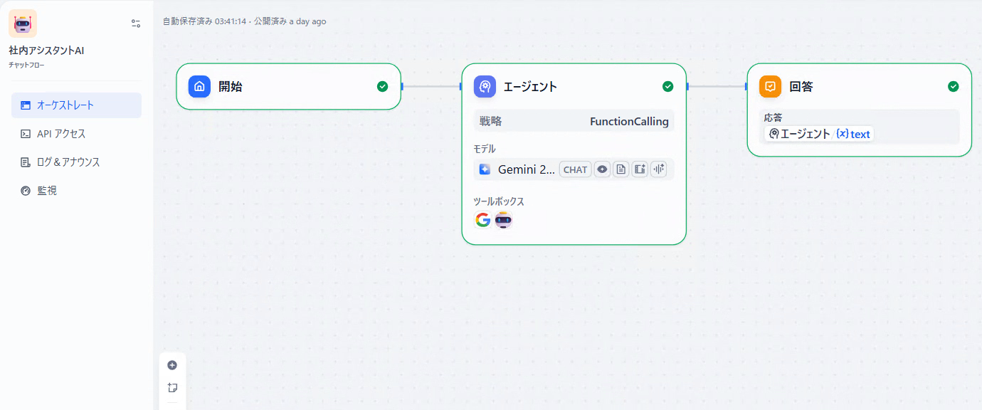Click the video feature icon on model row
The width and height of the screenshot is (982, 410).
point(640,169)
